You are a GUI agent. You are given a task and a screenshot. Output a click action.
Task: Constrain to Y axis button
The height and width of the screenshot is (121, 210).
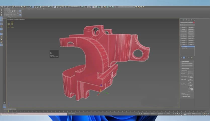coord(1,12)
